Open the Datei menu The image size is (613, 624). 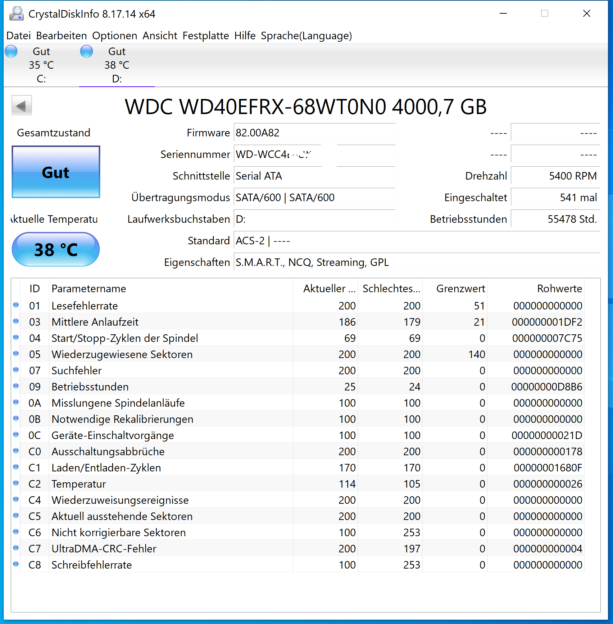pos(19,36)
